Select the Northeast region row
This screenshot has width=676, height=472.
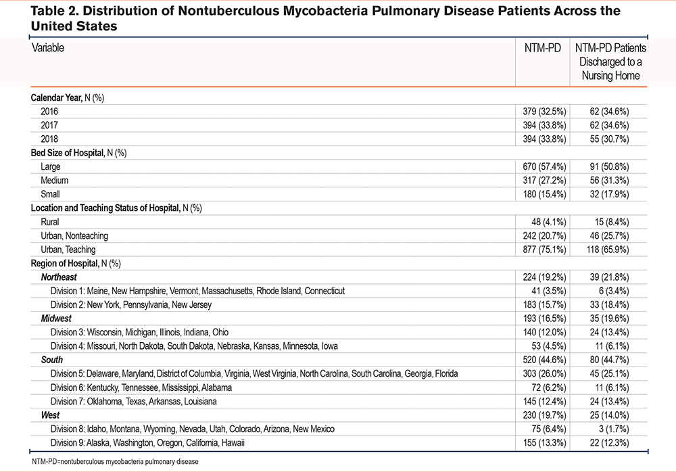[x=339, y=277]
